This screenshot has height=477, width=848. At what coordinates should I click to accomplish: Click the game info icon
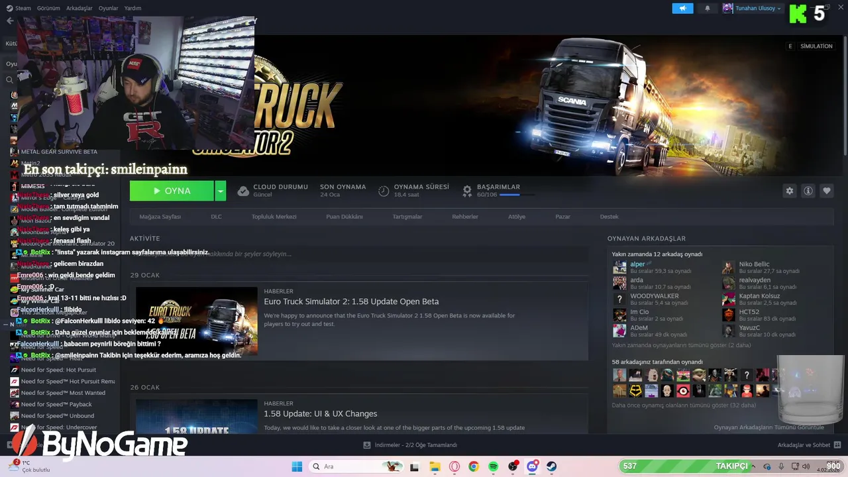click(808, 191)
